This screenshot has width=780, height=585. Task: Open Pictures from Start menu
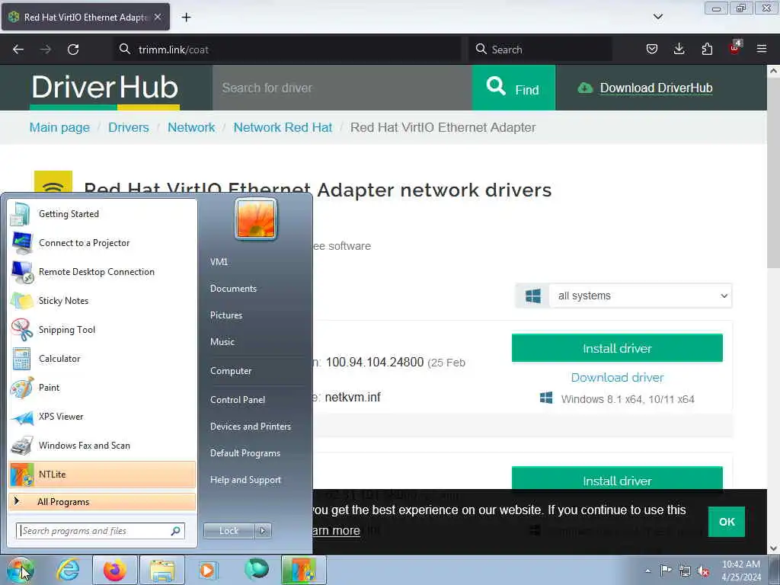(226, 315)
